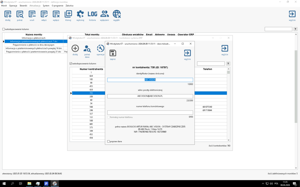Click the wykonaj gear icon
This screenshot has height=187, width=300.
pos(80,14)
